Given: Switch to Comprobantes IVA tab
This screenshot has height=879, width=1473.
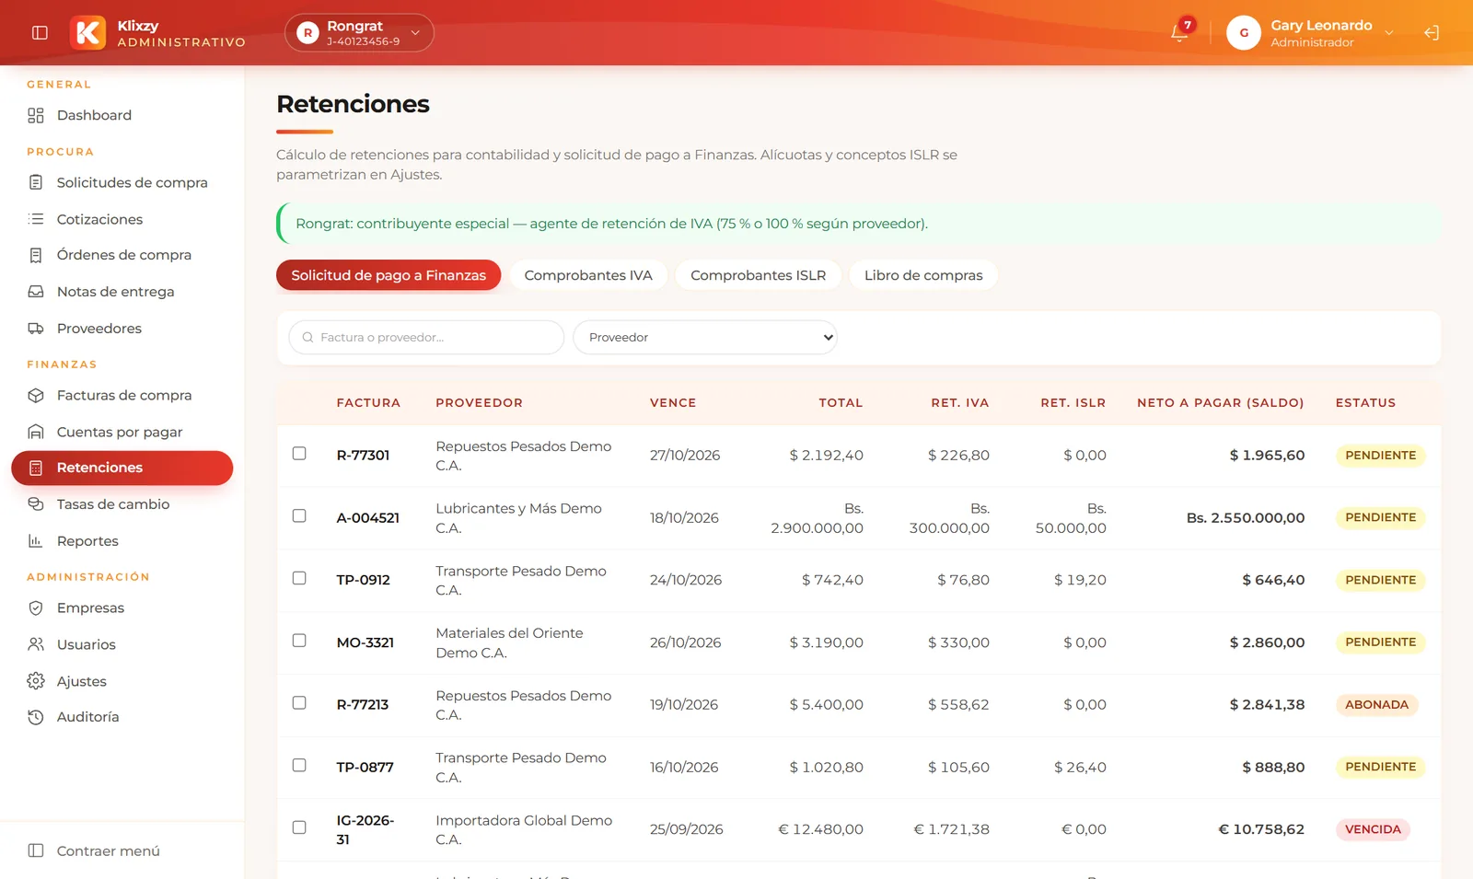Looking at the screenshot, I should (x=588, y=275).
